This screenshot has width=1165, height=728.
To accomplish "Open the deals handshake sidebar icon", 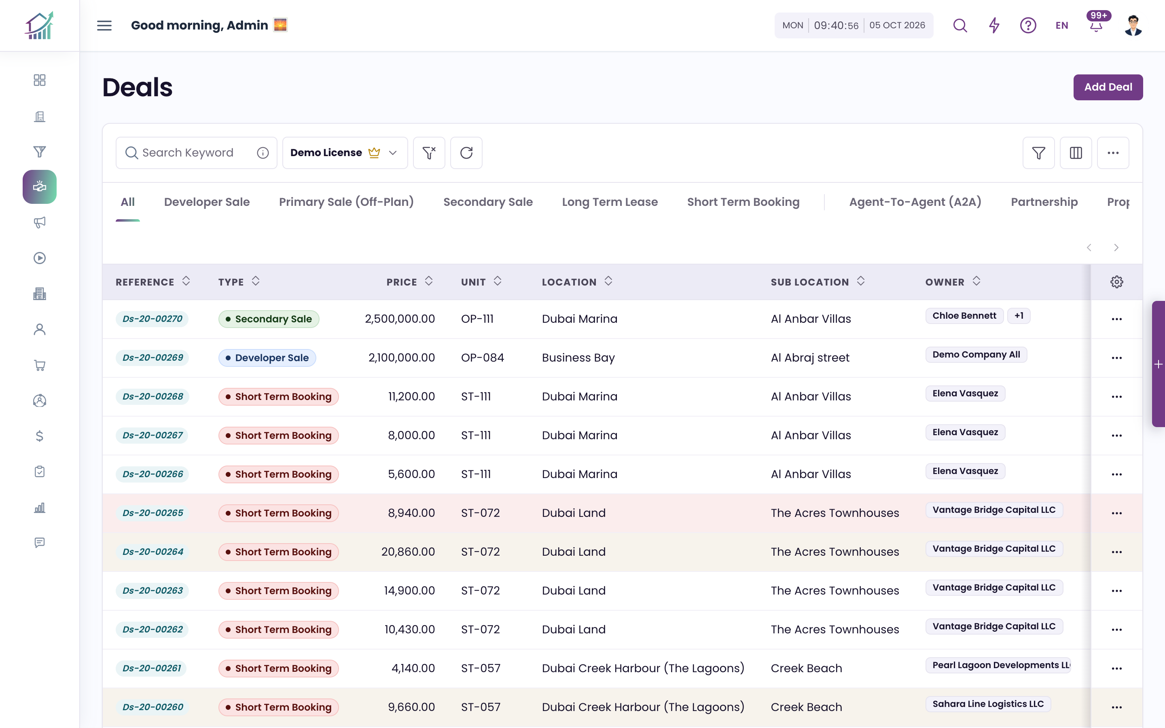I will pos(40,187).
